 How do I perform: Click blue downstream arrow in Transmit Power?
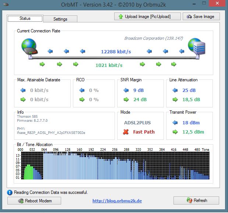point(175,123)
